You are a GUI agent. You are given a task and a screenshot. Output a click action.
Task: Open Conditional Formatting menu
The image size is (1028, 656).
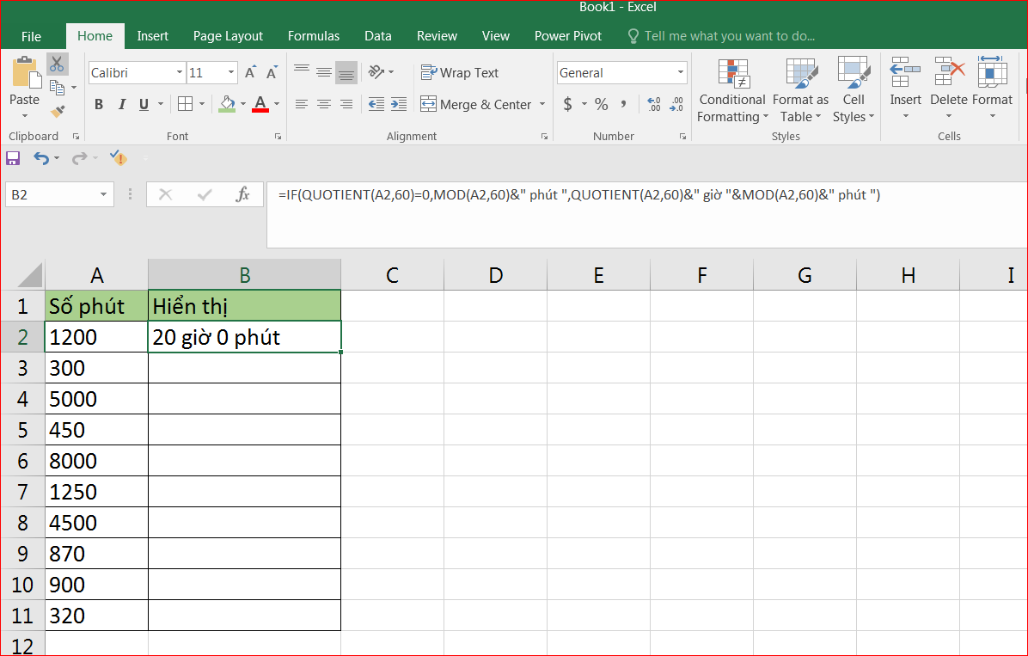pos(731,90)
